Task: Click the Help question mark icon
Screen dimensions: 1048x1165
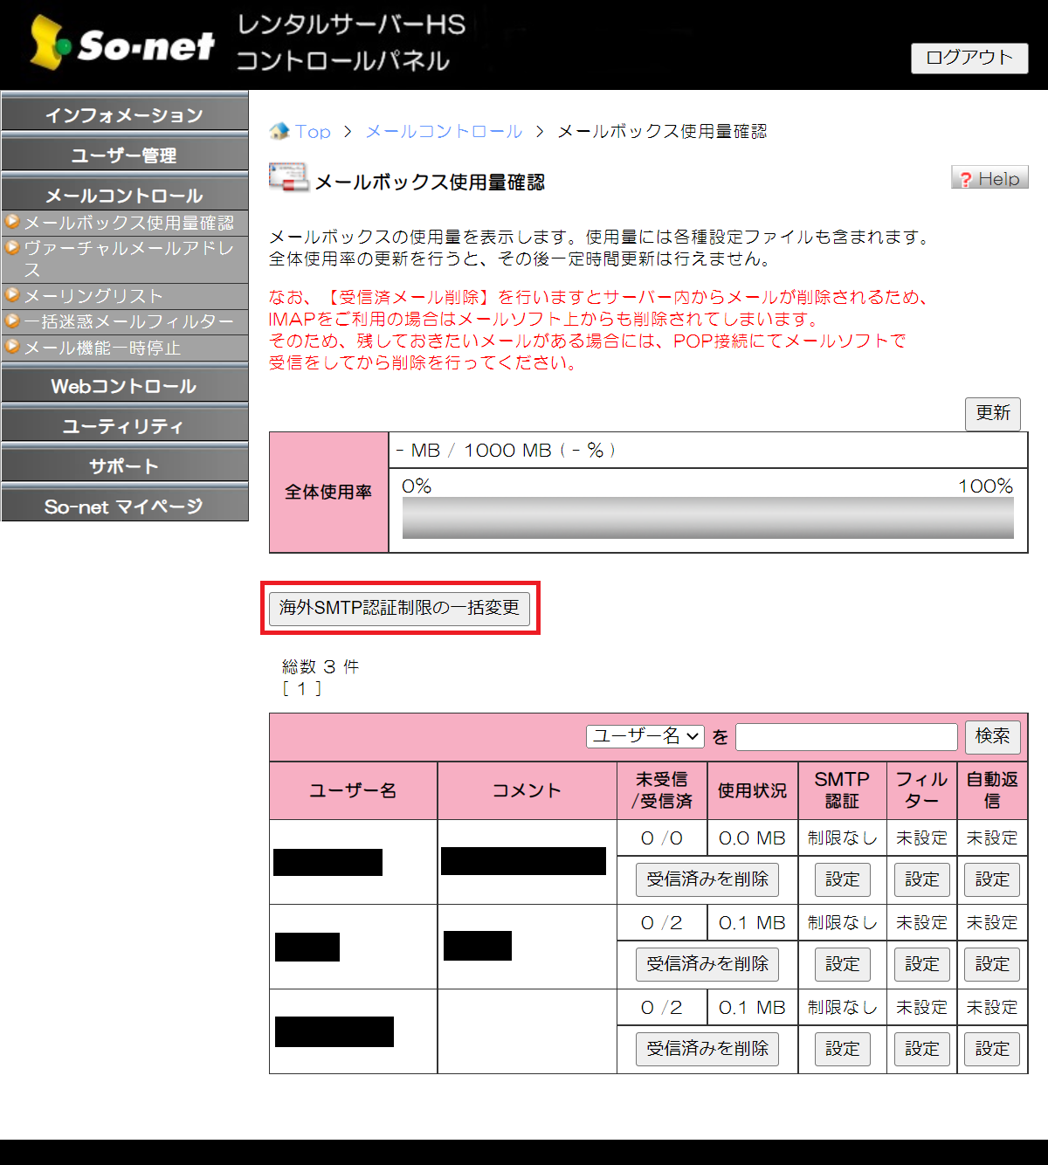Action: point(965,179)
